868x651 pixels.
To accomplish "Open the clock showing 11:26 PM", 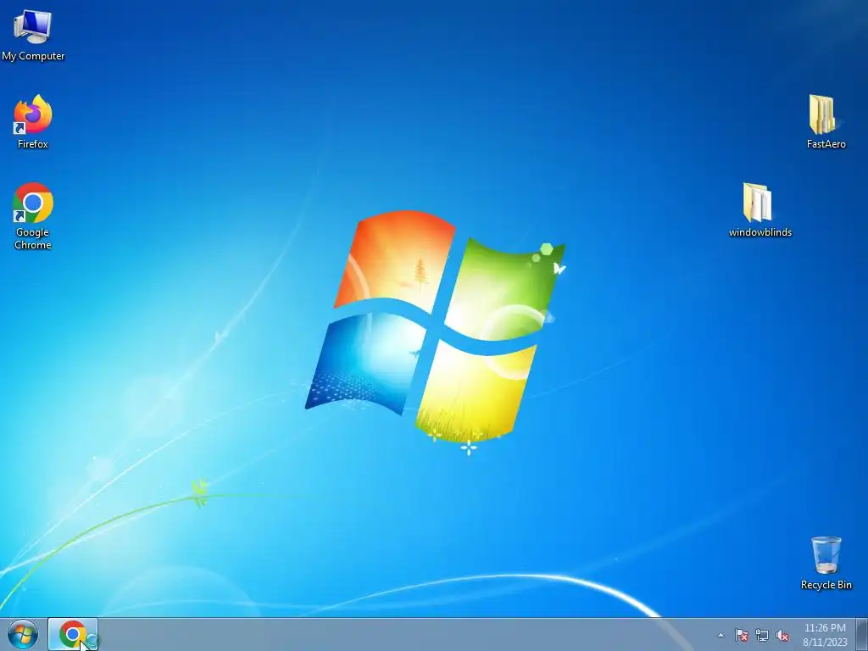I will click(825, 635).
